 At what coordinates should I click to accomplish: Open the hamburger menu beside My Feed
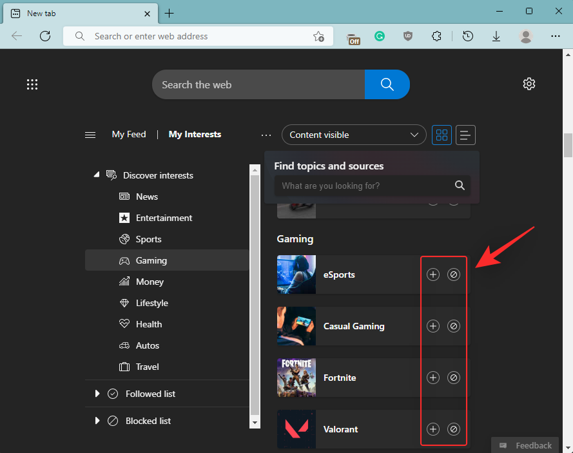pos(90,135)
